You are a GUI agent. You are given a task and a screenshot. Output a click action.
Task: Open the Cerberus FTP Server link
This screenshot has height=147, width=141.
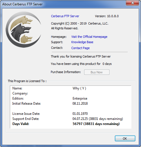coord(65,16)
